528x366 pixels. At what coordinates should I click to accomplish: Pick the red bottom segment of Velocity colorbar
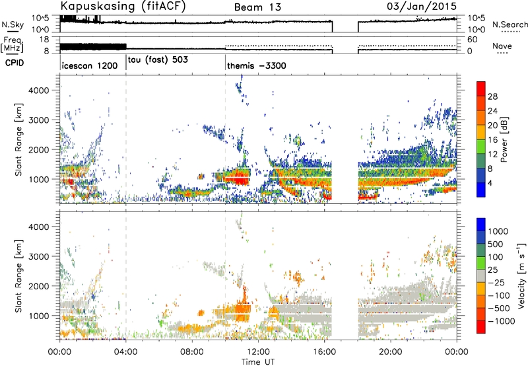pos(481,327)
